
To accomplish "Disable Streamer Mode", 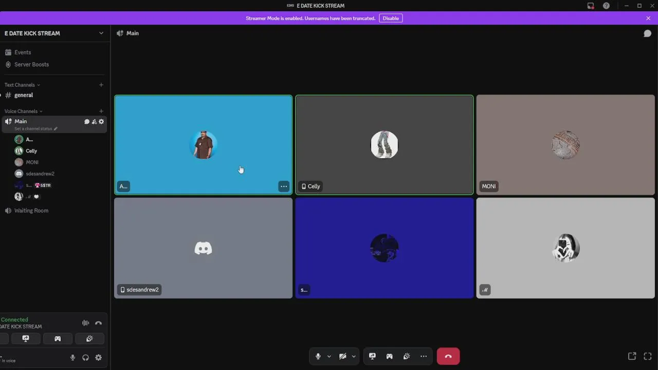I will 391,18.
